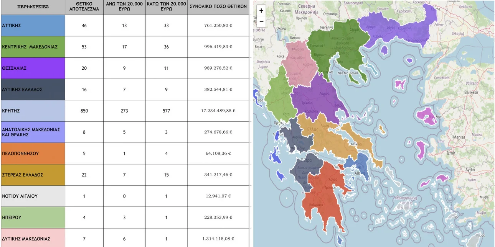
Task: Click the 17.234.489,85 € amount for Crete
Action: tap(218, 111)
